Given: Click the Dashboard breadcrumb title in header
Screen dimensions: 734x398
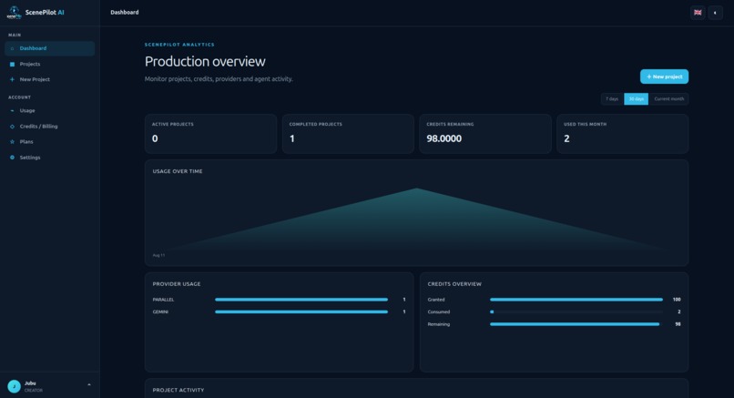Looking at the screenshot, I should click(125, 13).
